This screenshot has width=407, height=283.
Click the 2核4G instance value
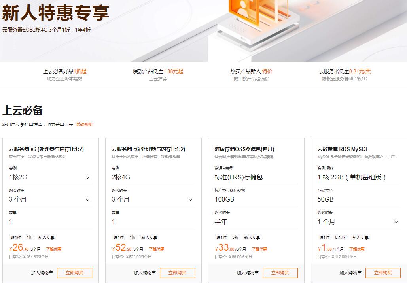tap(121, 177)
